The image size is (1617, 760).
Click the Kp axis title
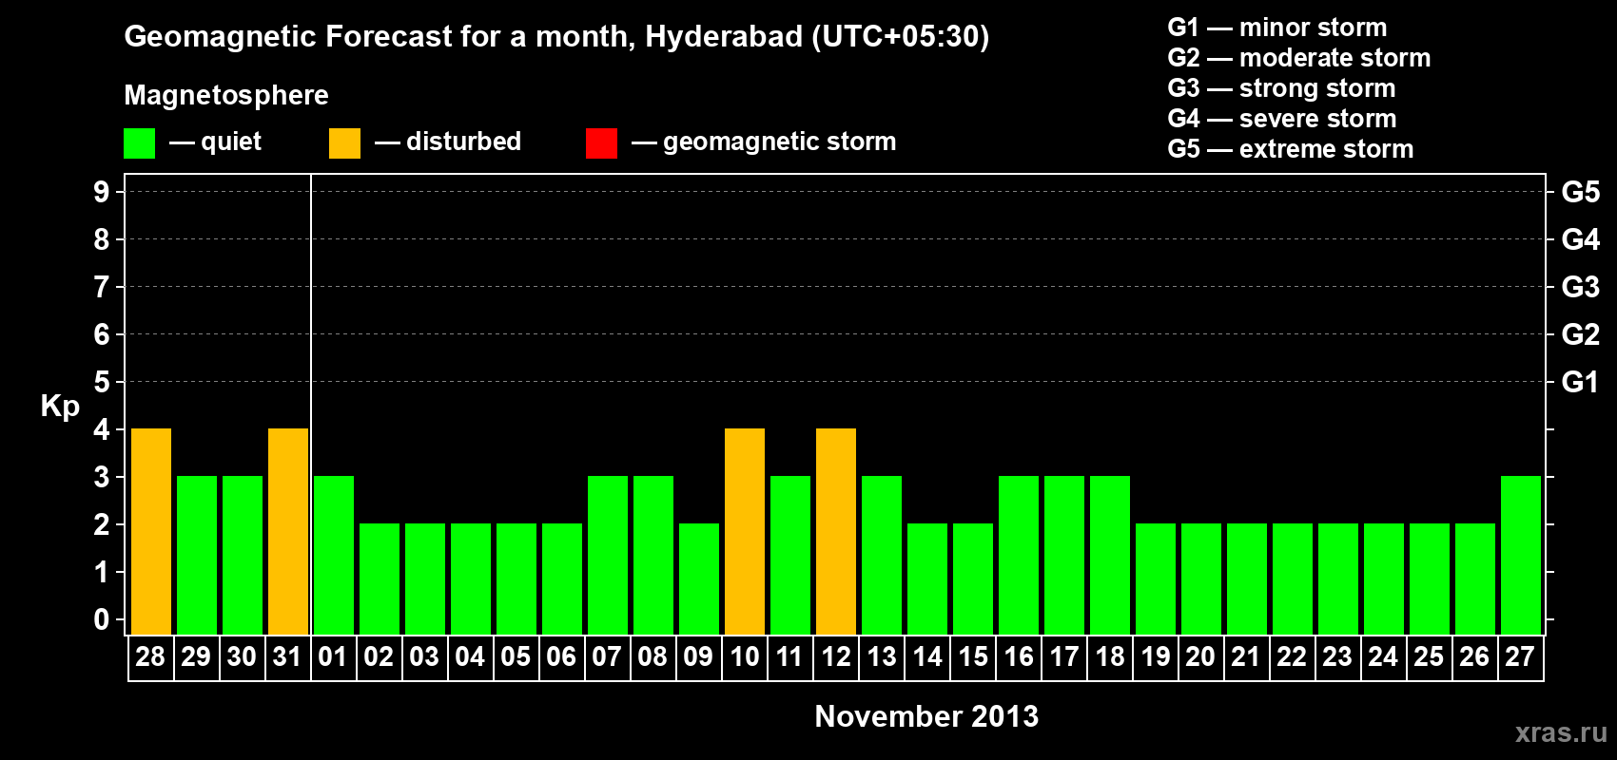point(60,407)
